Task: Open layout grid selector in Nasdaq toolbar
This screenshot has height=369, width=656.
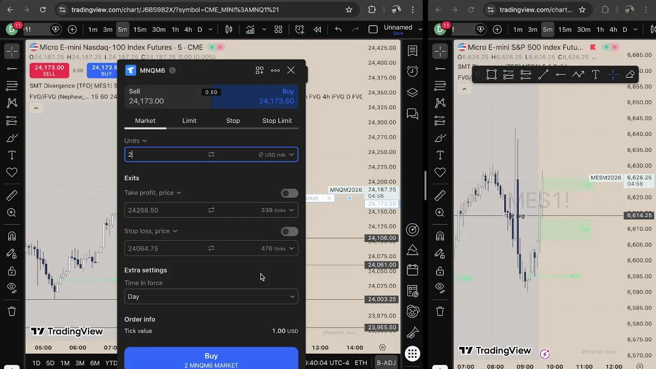Action: pos(278,29)
